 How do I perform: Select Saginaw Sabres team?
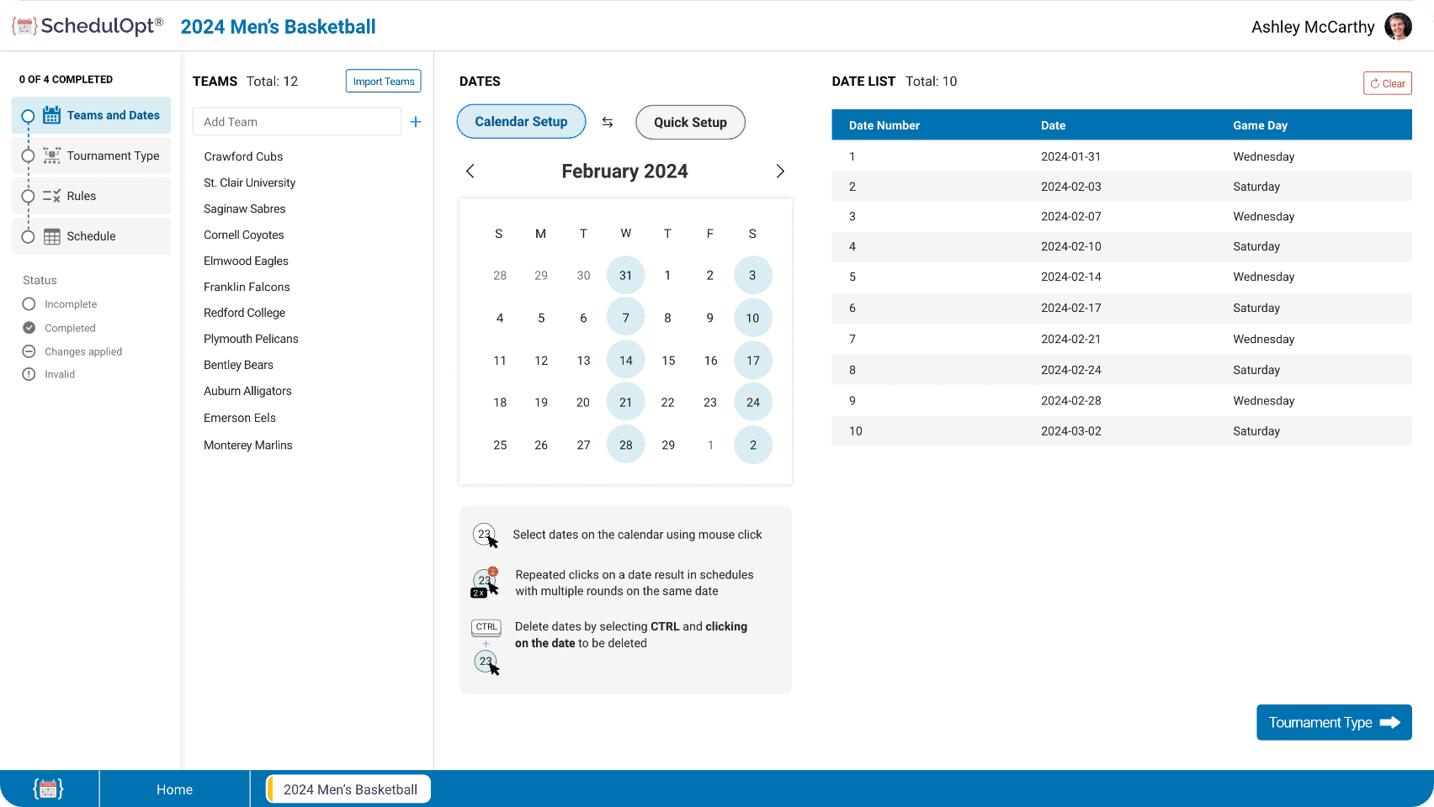point(244,208)
